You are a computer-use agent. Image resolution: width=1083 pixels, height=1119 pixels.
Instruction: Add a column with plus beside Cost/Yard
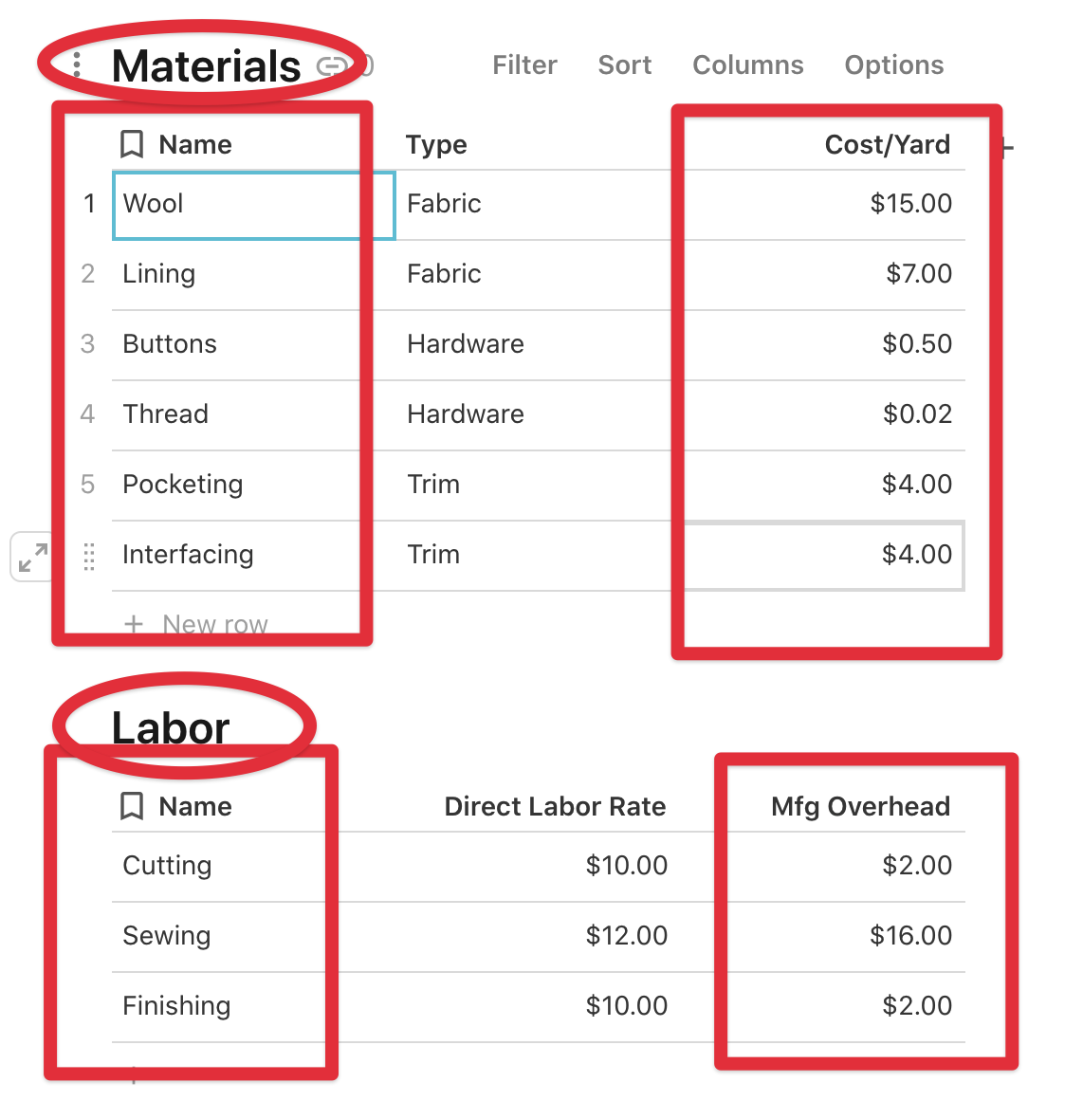click(1007, 147)
